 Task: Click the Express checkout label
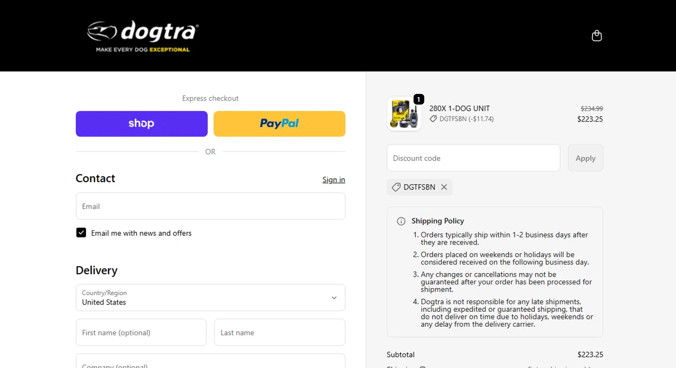coord(210,98)
